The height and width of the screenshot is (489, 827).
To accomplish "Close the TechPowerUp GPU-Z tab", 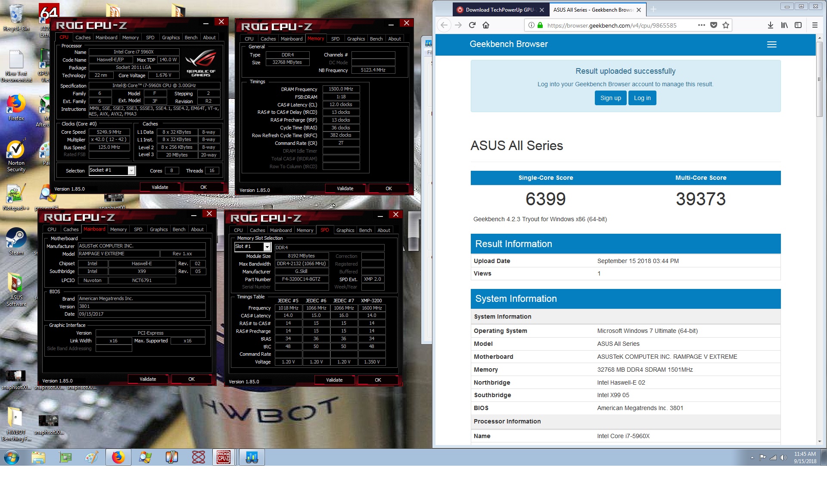I will [x=542, y=9].
